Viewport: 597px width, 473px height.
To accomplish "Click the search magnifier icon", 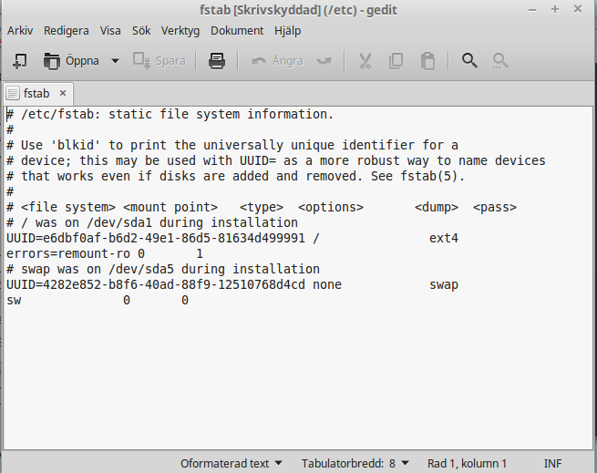I will tap(469, 60).
